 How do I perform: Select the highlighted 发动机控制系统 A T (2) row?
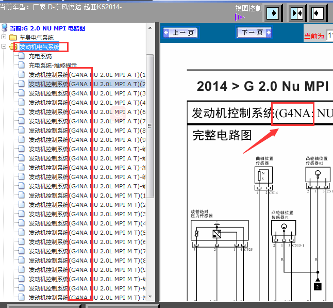pos(87,84)
